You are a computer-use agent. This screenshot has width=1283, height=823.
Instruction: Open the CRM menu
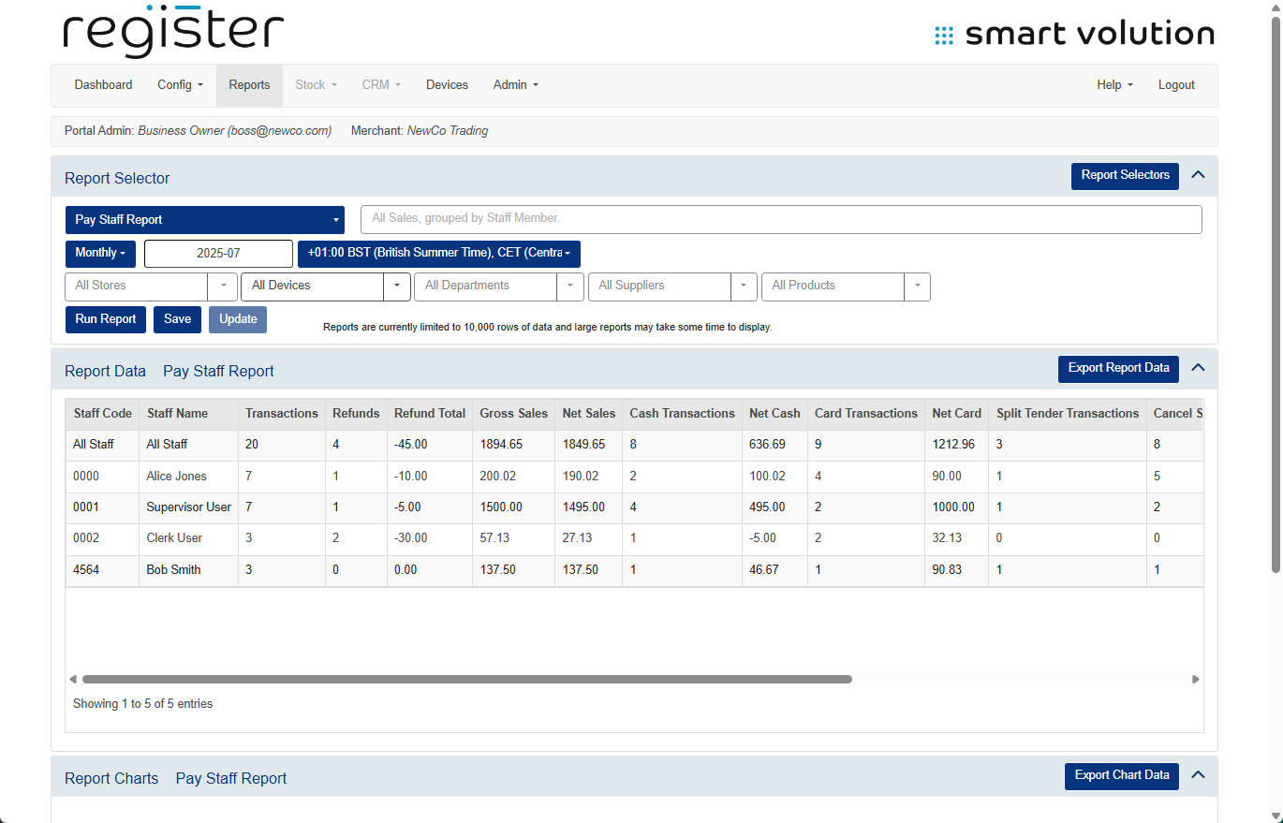coord(381,85)
